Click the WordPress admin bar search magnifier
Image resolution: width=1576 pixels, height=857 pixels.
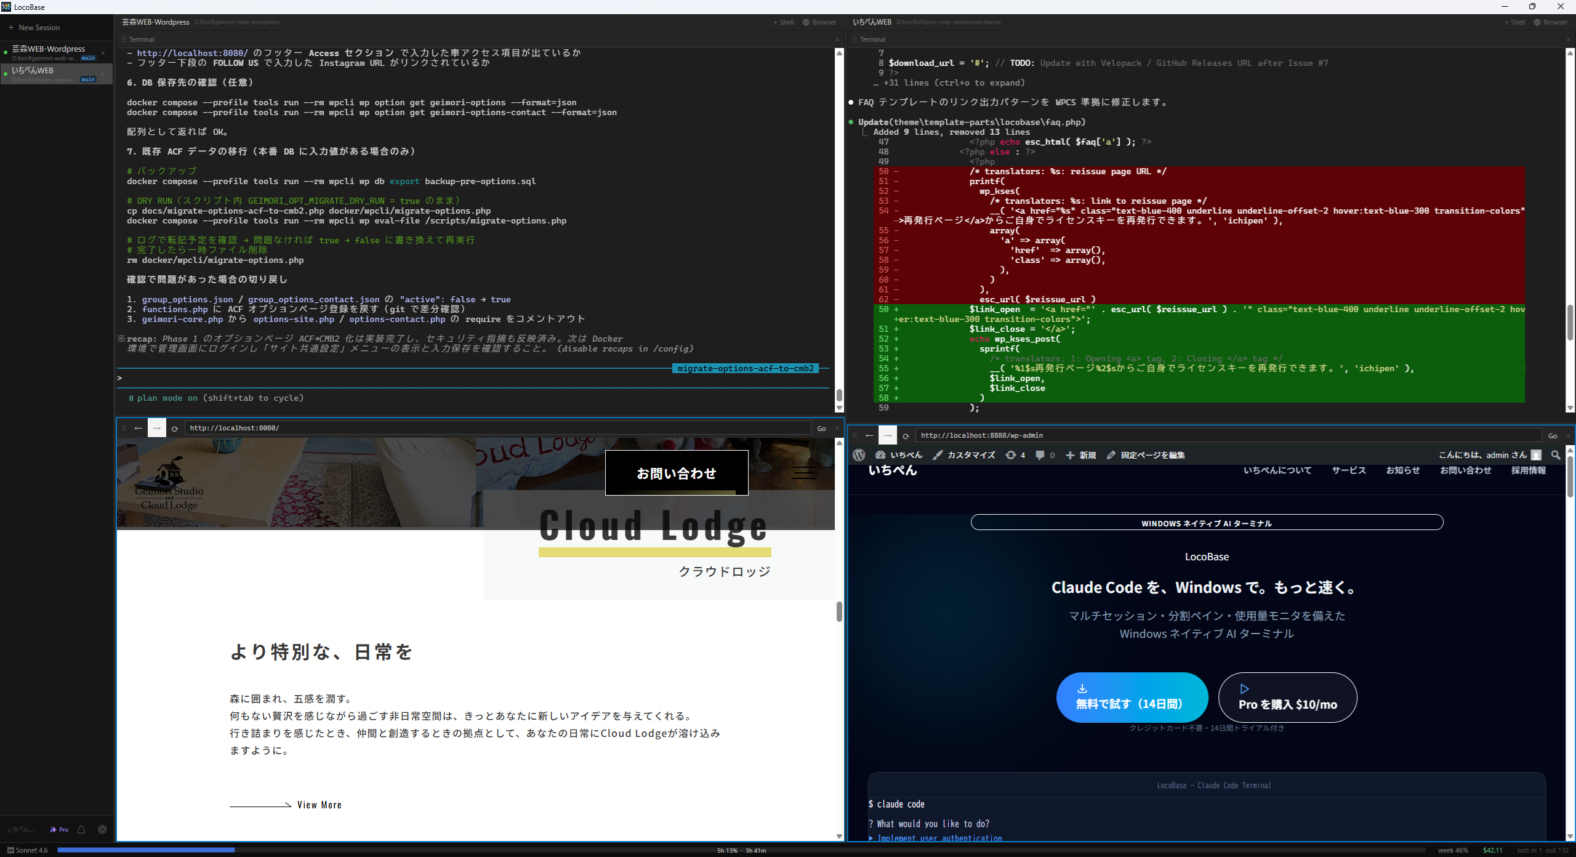1556,455
